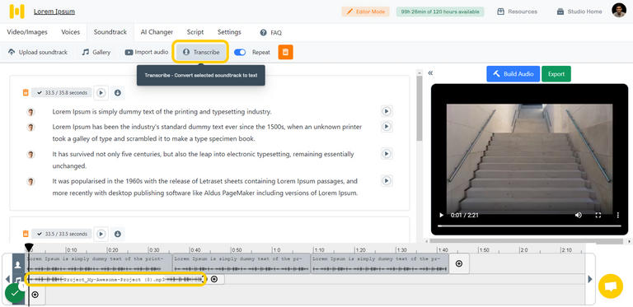Download the first voice block audio
633x307 pixels.
coord(118,93)
